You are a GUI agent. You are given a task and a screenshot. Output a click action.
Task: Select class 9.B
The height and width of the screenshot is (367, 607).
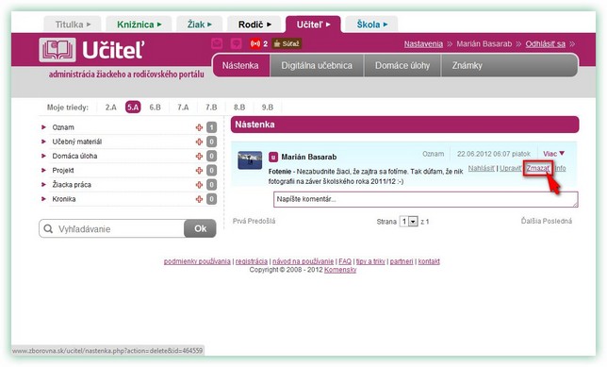point(267,108)
